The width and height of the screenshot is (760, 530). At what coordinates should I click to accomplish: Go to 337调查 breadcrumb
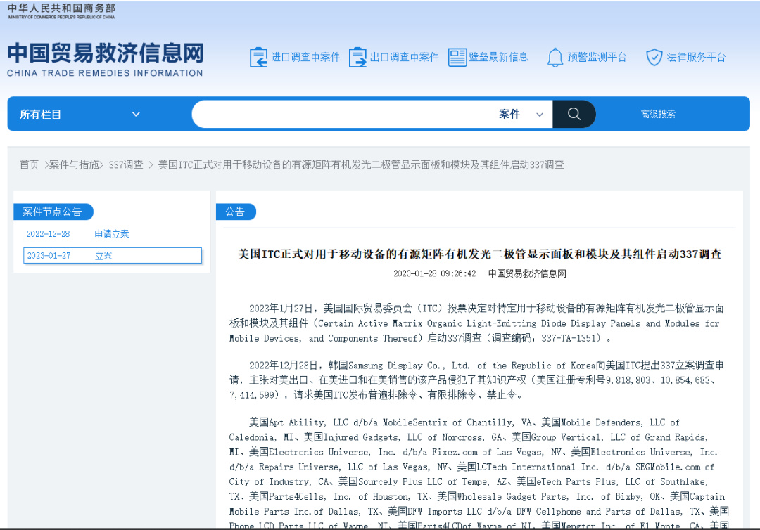pos(126,165)
